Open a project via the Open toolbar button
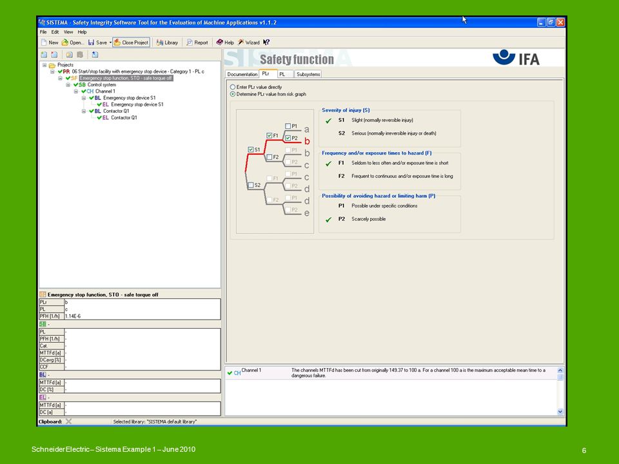This screenshot has width=619, height=464. click(73, 43)
